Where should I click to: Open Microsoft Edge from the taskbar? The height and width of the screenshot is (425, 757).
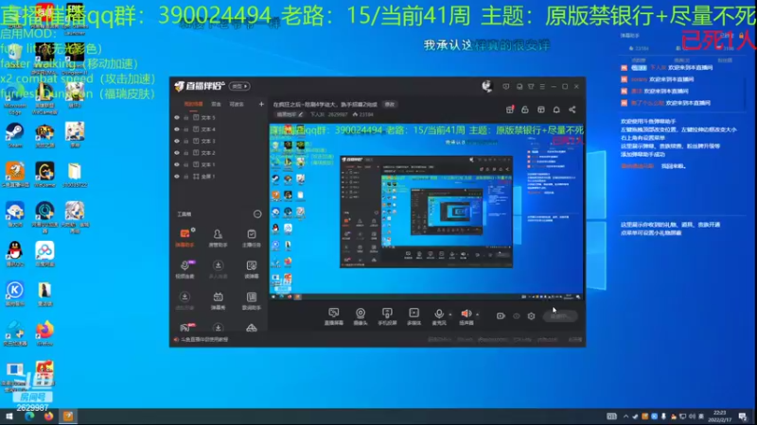(29, 416)
